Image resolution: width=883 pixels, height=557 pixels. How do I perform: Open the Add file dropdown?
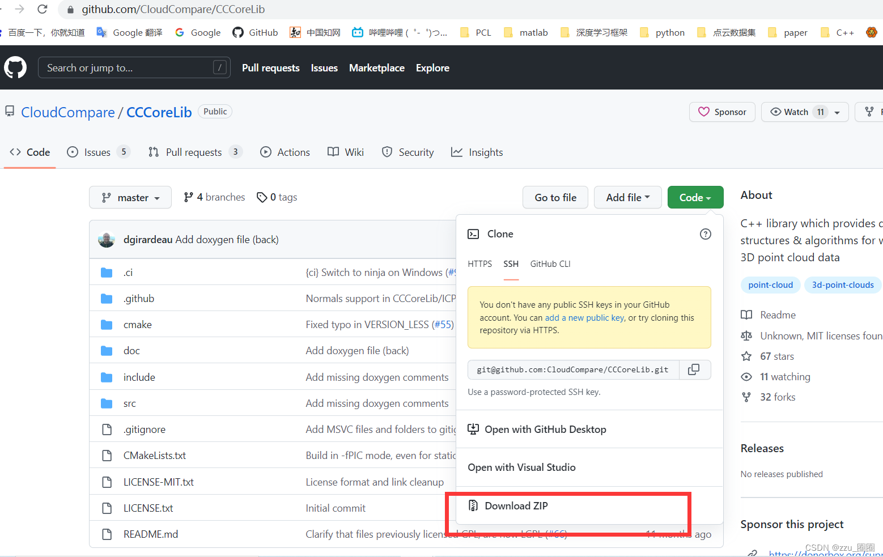pyautogui.click(x=627, y=197)
